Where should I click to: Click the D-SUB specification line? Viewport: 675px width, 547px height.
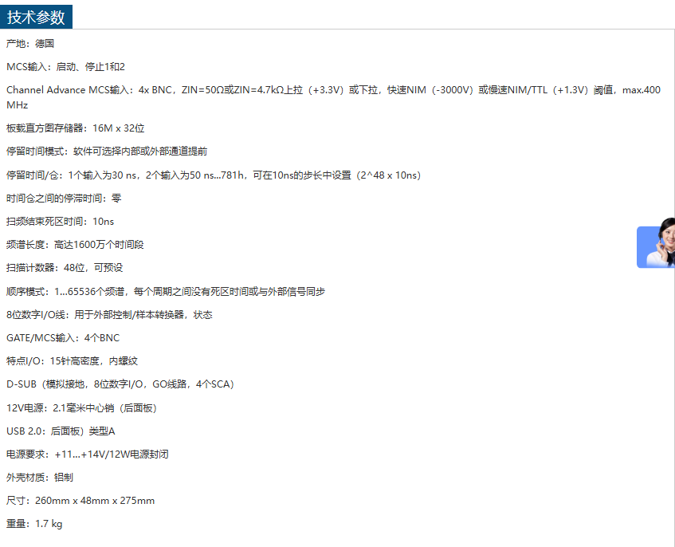(x=120, y=384)
